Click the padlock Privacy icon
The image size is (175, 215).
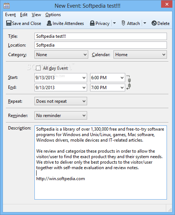[x=92, y=23]
